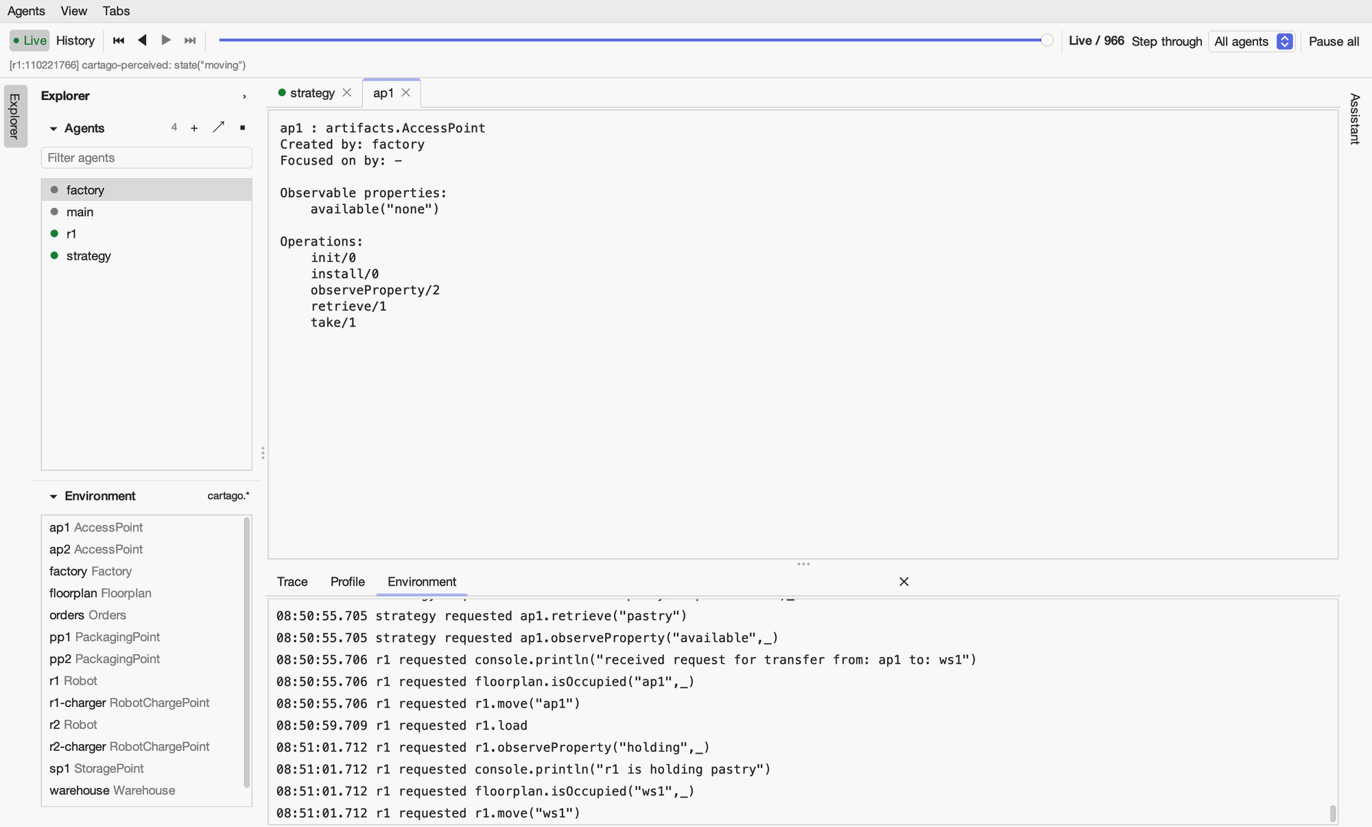1372x827 pixels.
Task: Click Step through button
Action: pos(1167,41)
